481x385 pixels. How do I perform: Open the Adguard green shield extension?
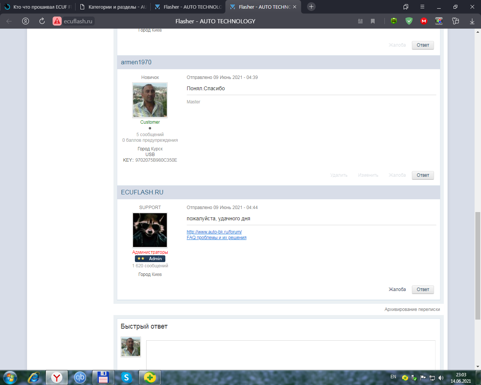click(409, 21)
